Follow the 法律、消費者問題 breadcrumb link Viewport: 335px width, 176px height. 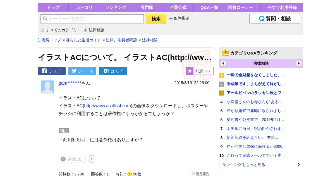121,40
